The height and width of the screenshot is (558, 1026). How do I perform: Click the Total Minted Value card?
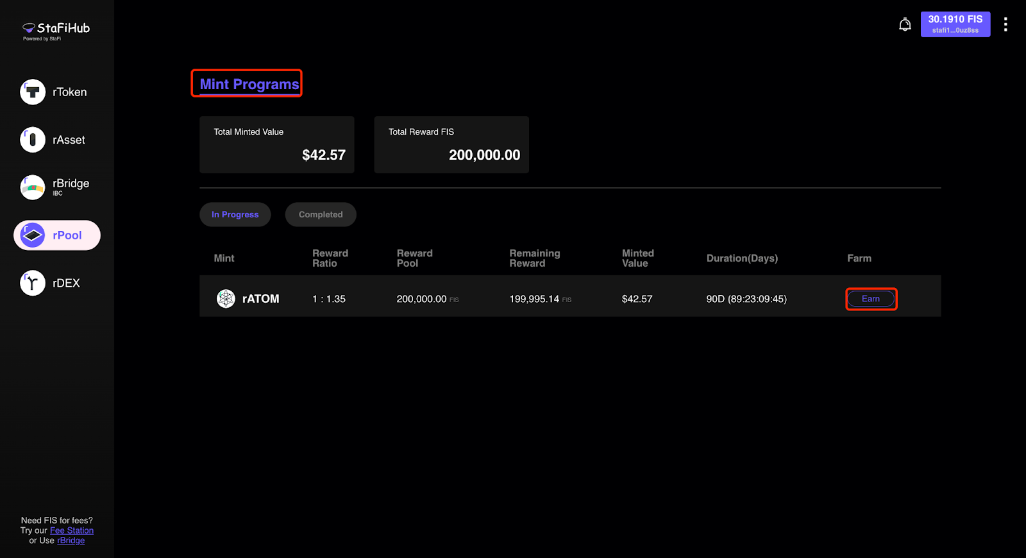[x=277, y=144]
